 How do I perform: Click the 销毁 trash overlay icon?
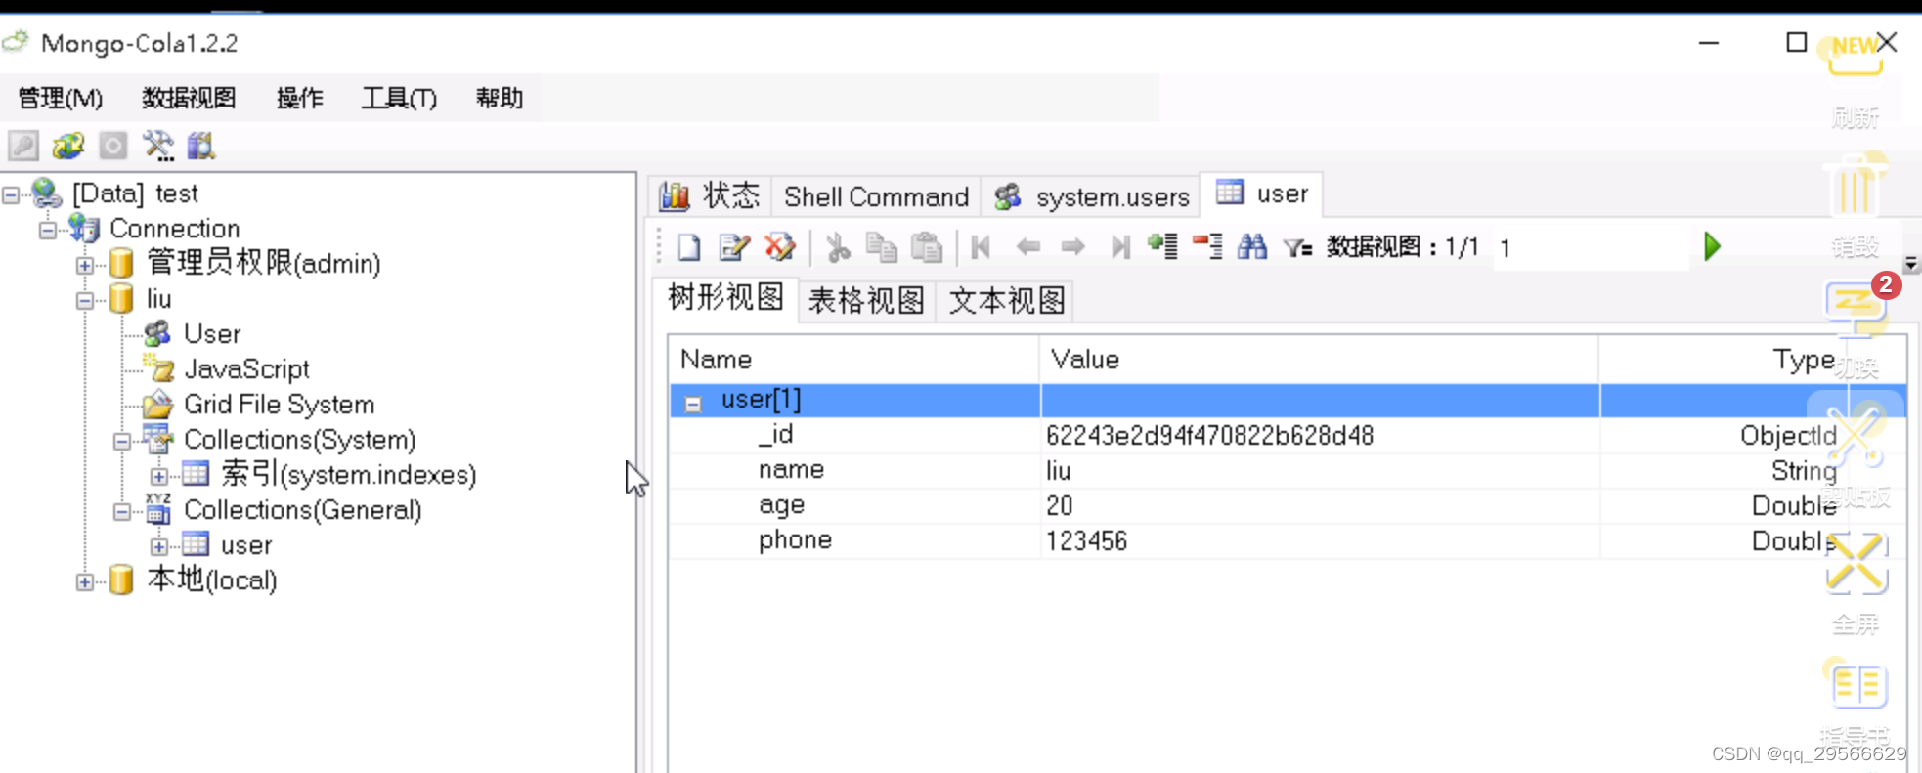click(x=1855, y=185)
